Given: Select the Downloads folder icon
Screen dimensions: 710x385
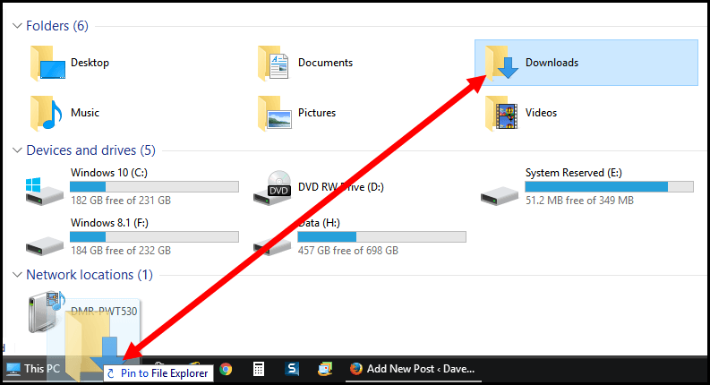Looking at the screenshot, I should coord(501,62).
